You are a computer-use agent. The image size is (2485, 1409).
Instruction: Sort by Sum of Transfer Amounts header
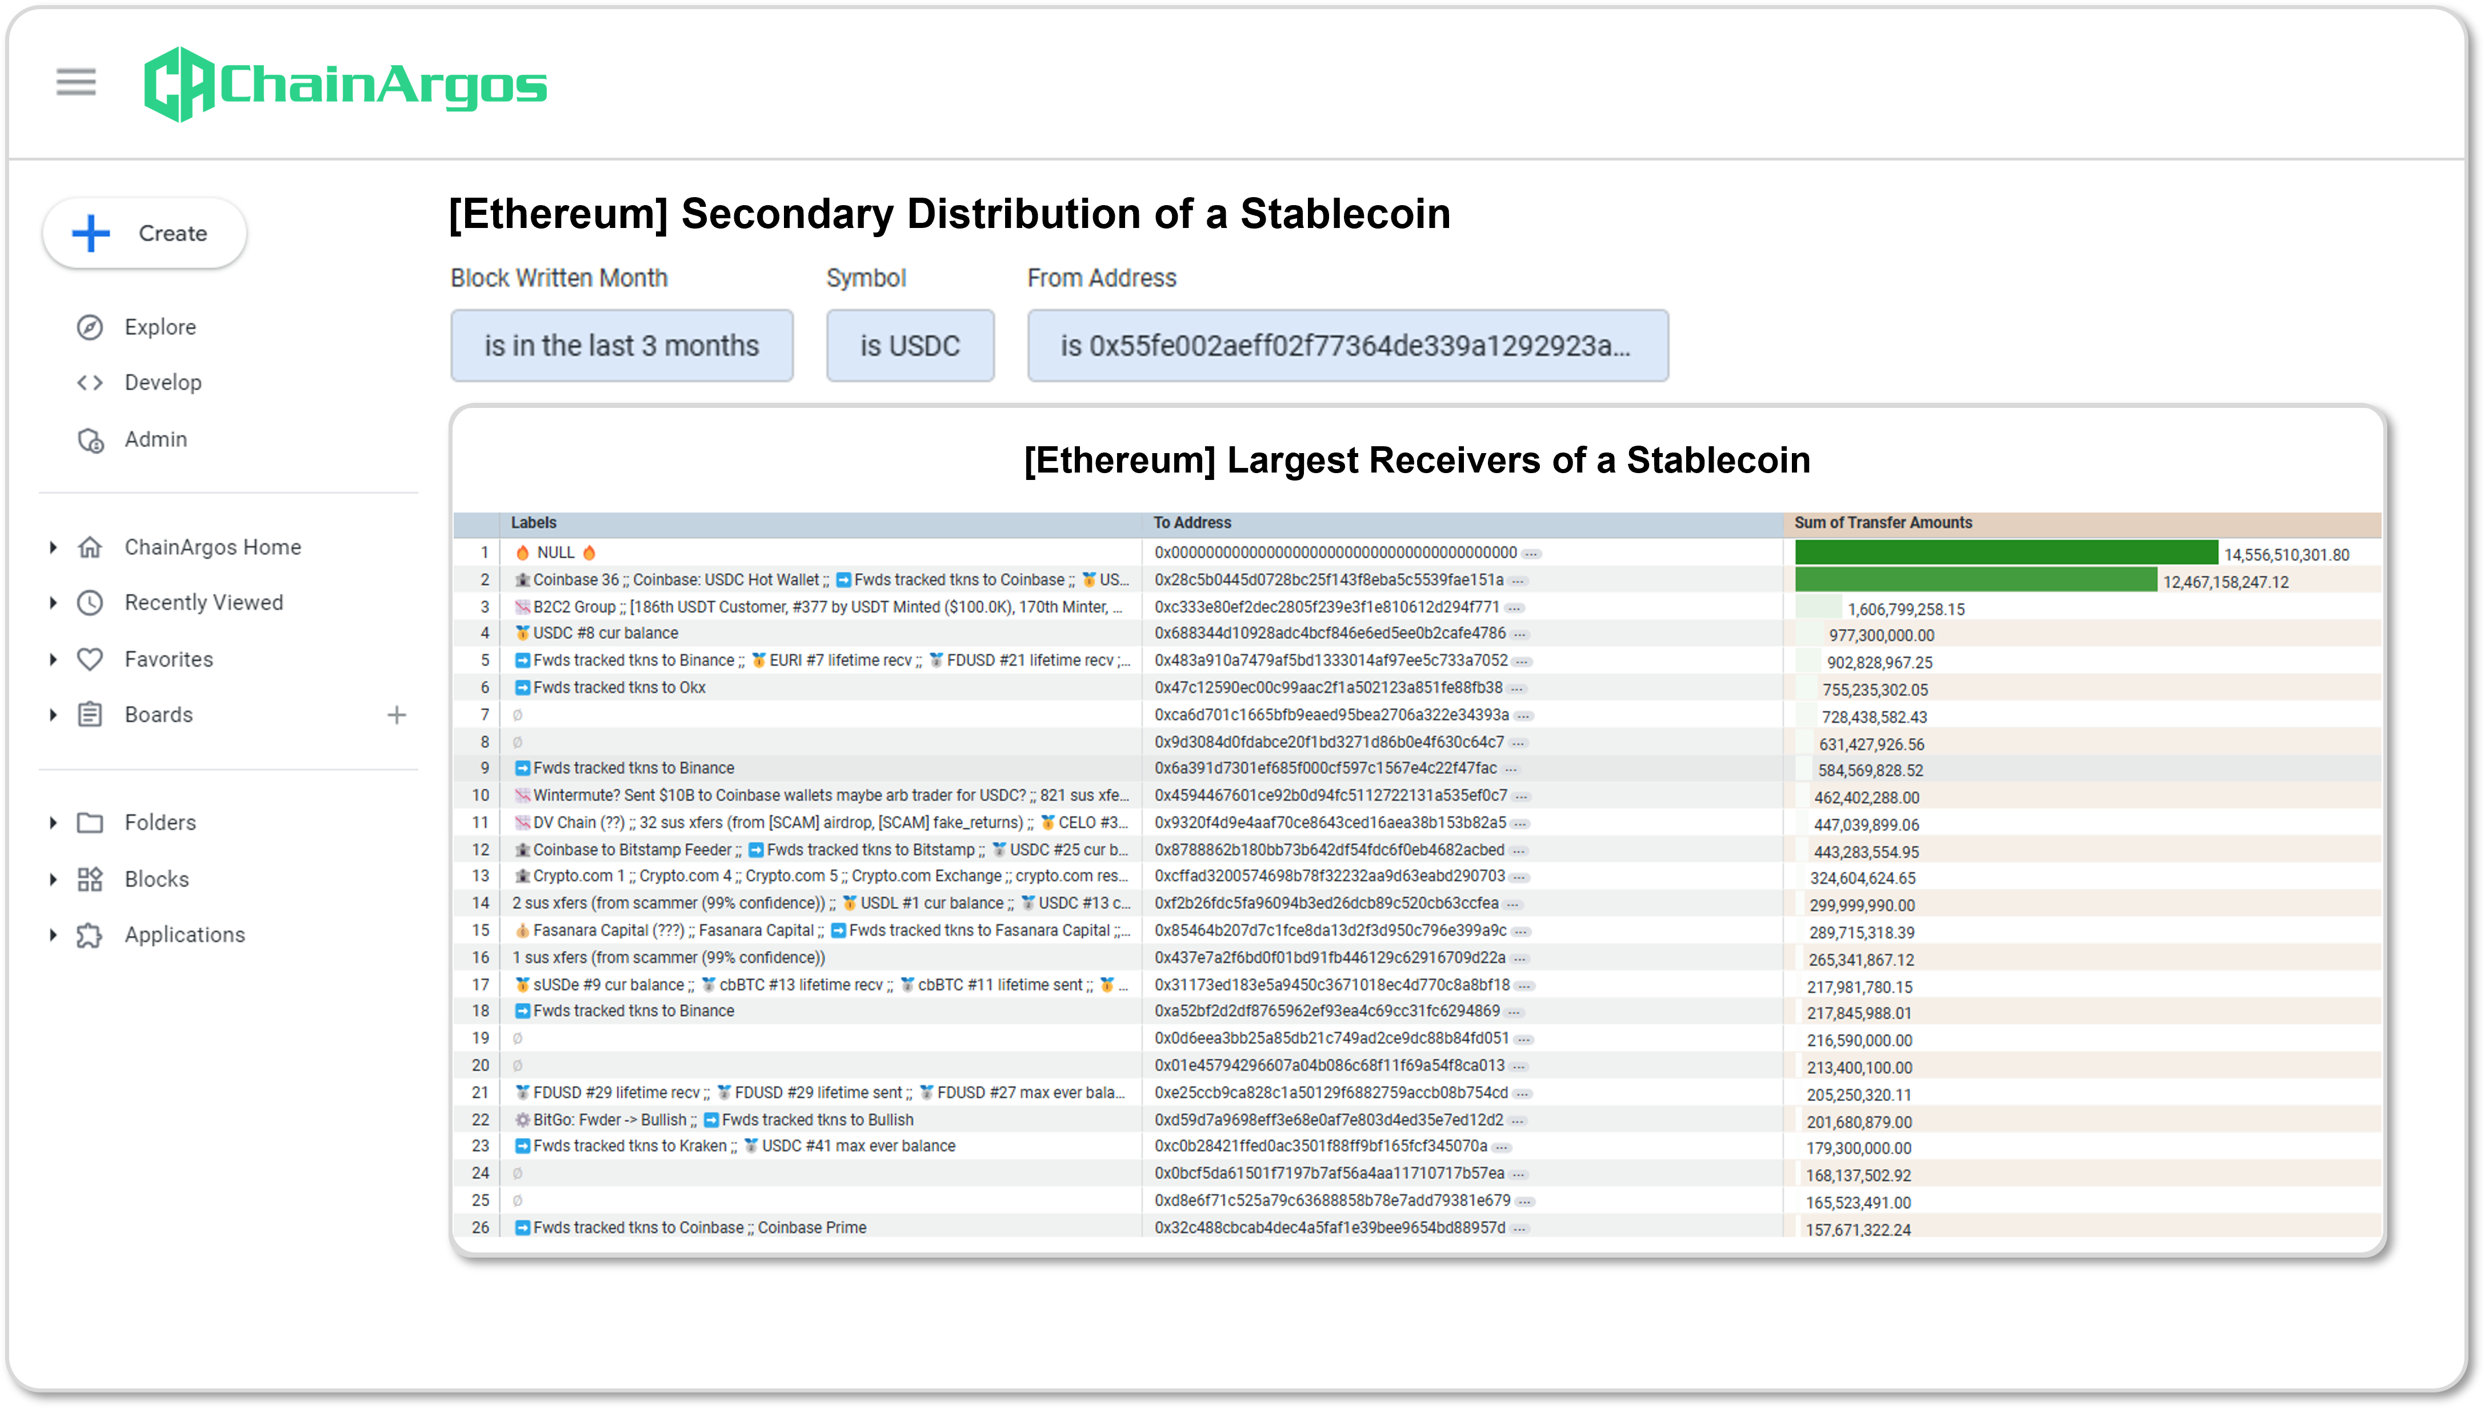(1882, 523)
